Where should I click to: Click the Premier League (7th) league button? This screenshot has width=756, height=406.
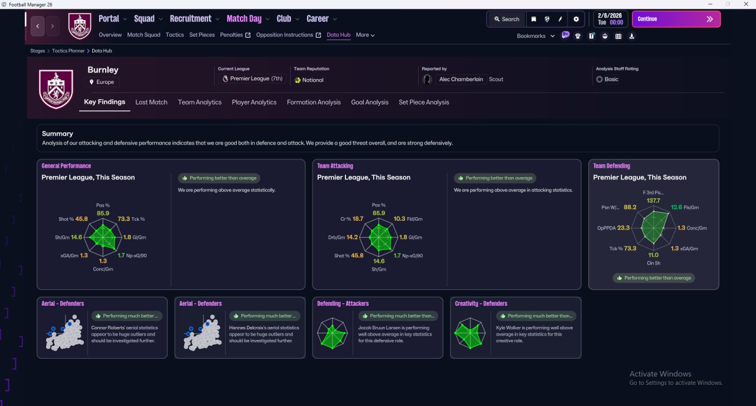[252, 78]
